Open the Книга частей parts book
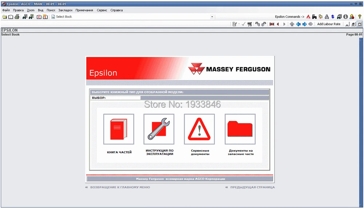The height and width of the screenshot is (208, 364). (x=118, y=129)
